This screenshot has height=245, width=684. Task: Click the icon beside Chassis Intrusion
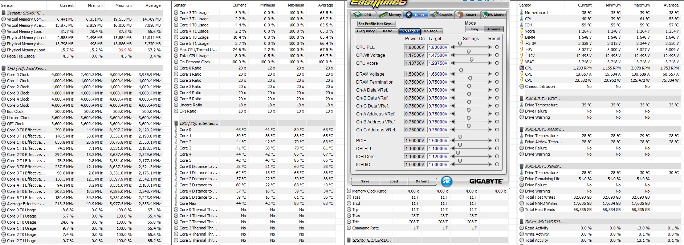(x=522, y=86)
